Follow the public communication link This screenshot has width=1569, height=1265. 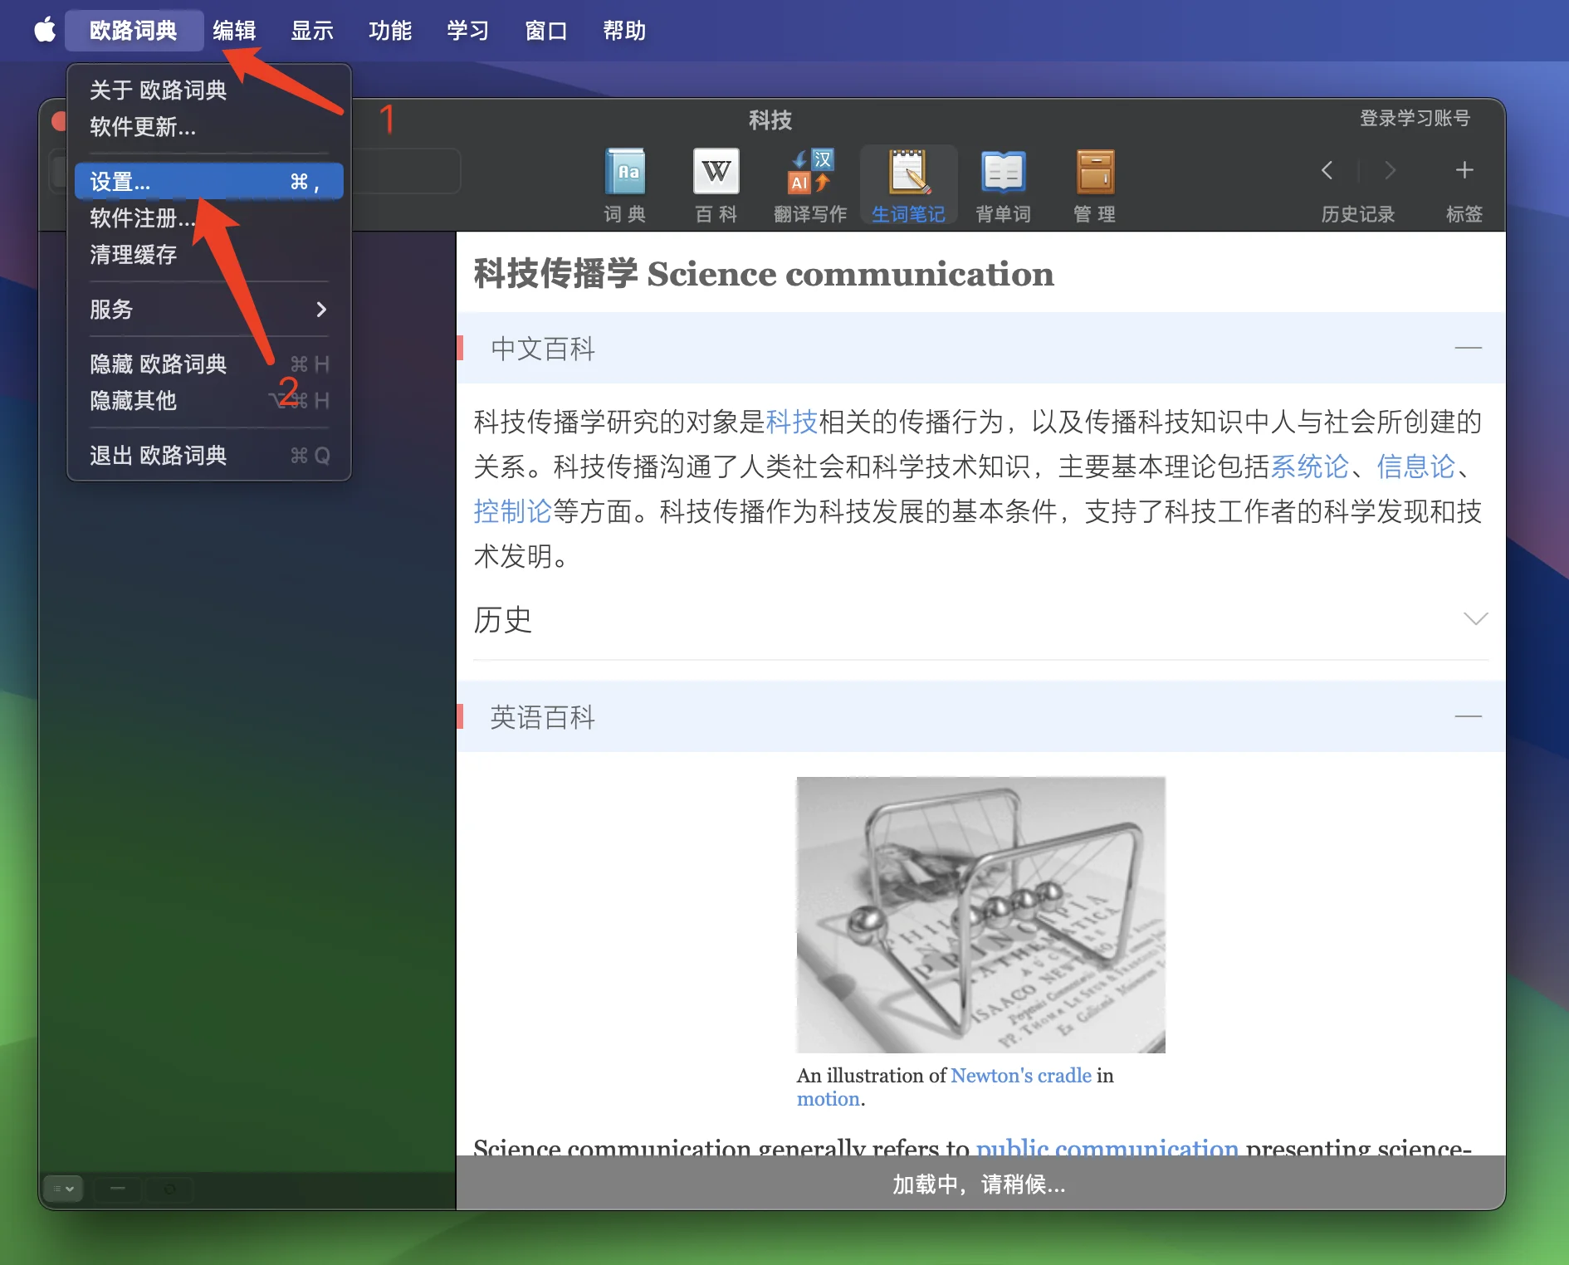coord(1107,1147)
